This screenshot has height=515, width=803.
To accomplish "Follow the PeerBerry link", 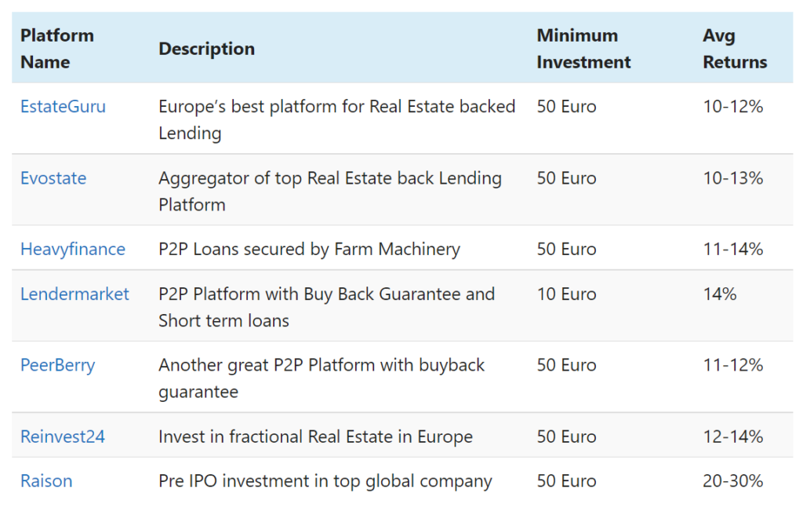I will click(x=57, y=366).
